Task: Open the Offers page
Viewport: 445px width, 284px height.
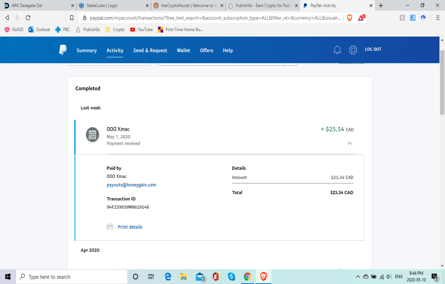Action: [x=207, y=50]
